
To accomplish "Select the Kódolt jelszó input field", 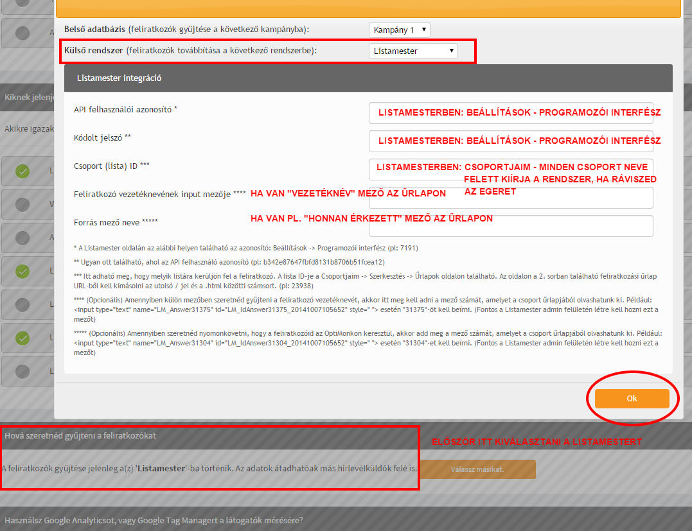I will coord(511,141).
